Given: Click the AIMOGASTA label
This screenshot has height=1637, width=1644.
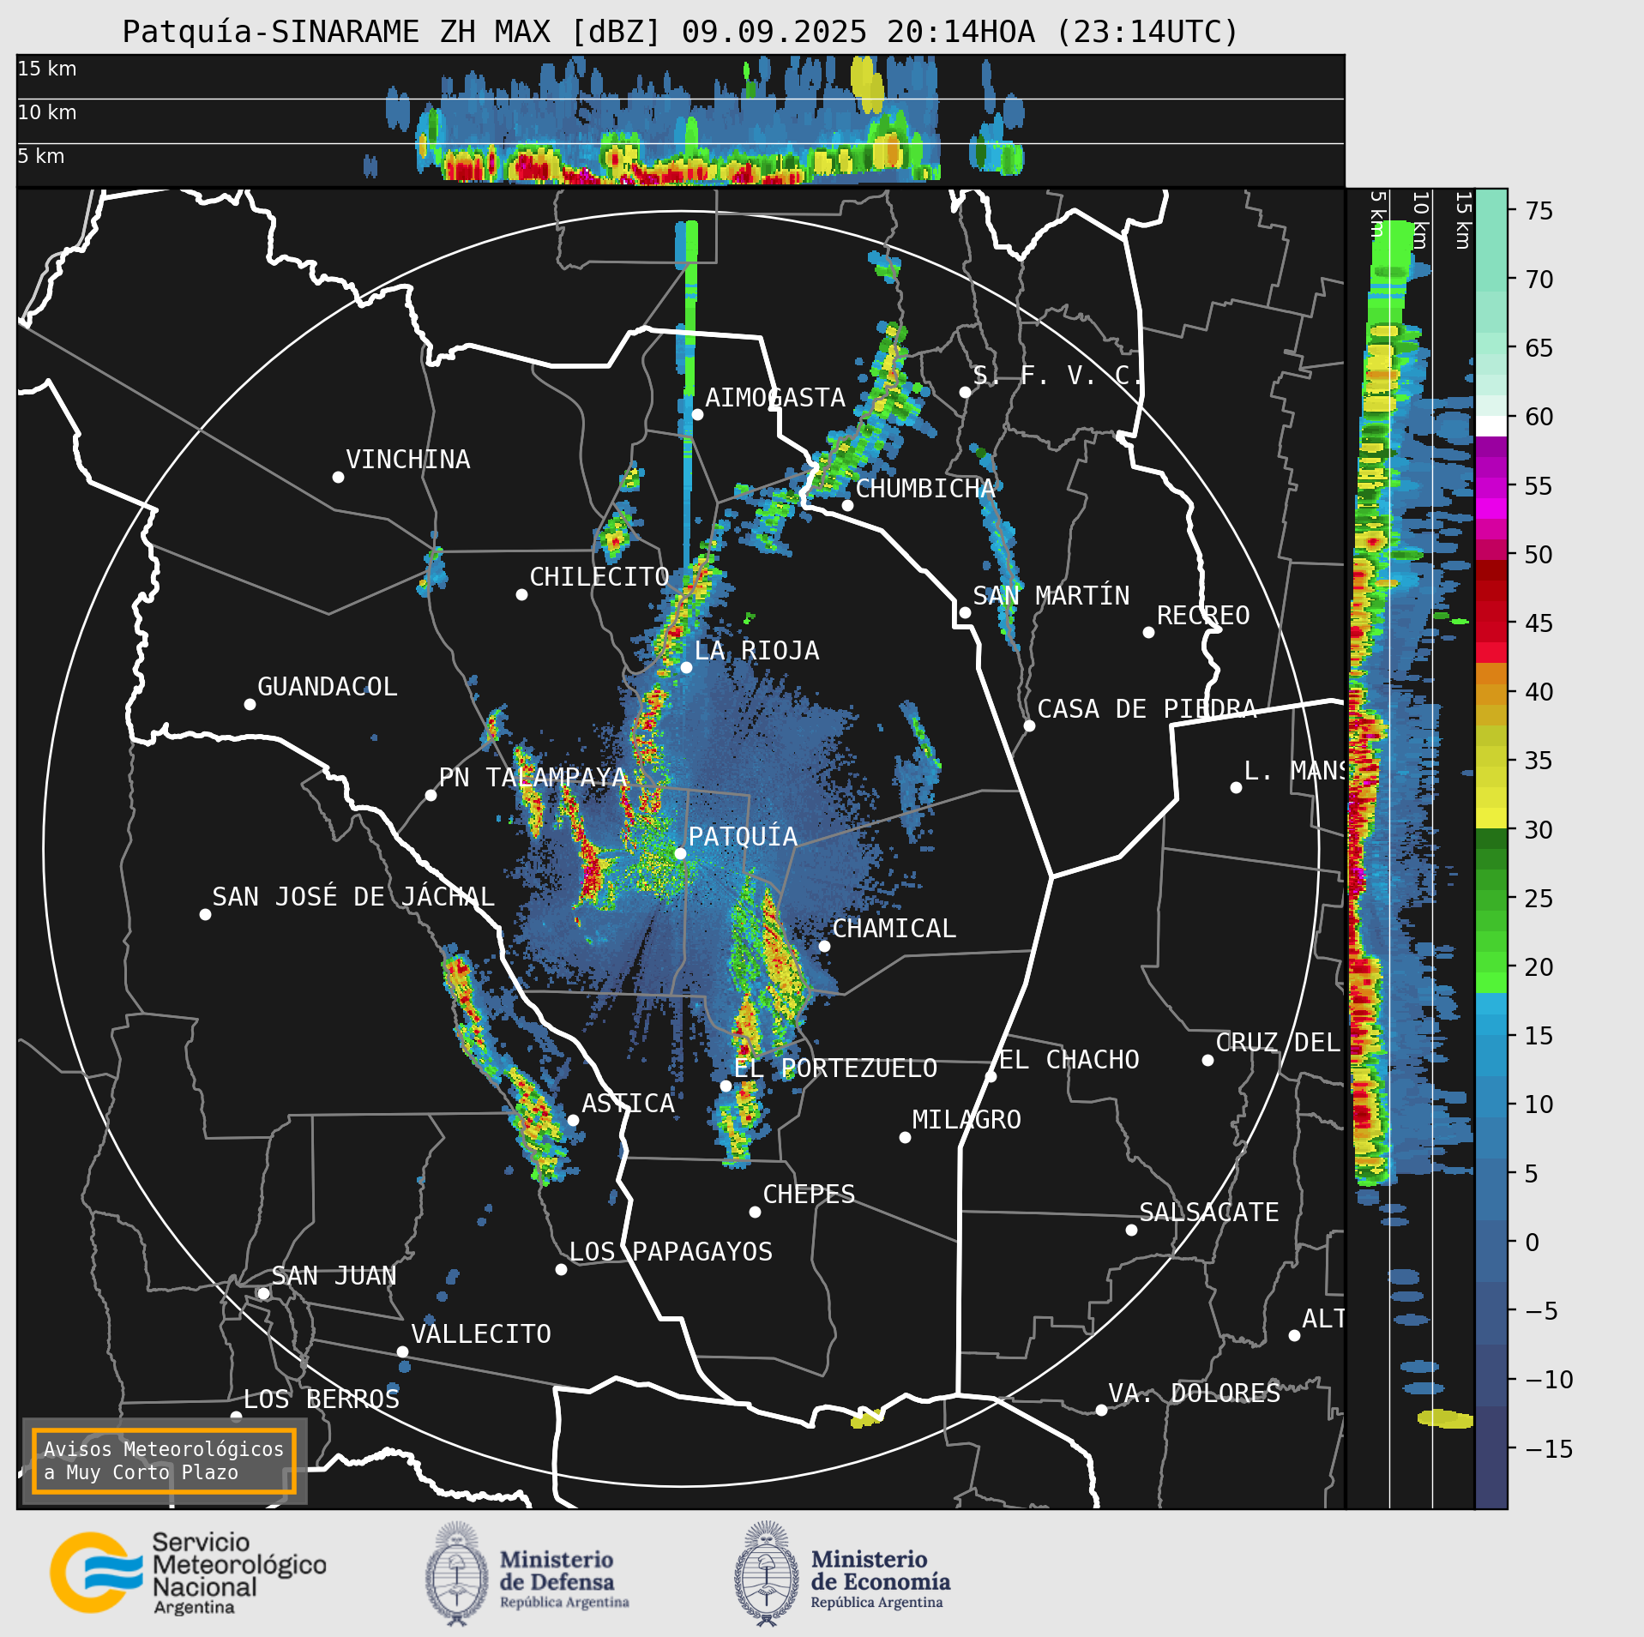Looking at the screenshot, I should click(775, 397).
